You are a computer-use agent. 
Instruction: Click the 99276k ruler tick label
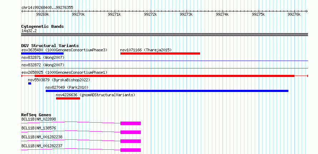click(294, 15)
